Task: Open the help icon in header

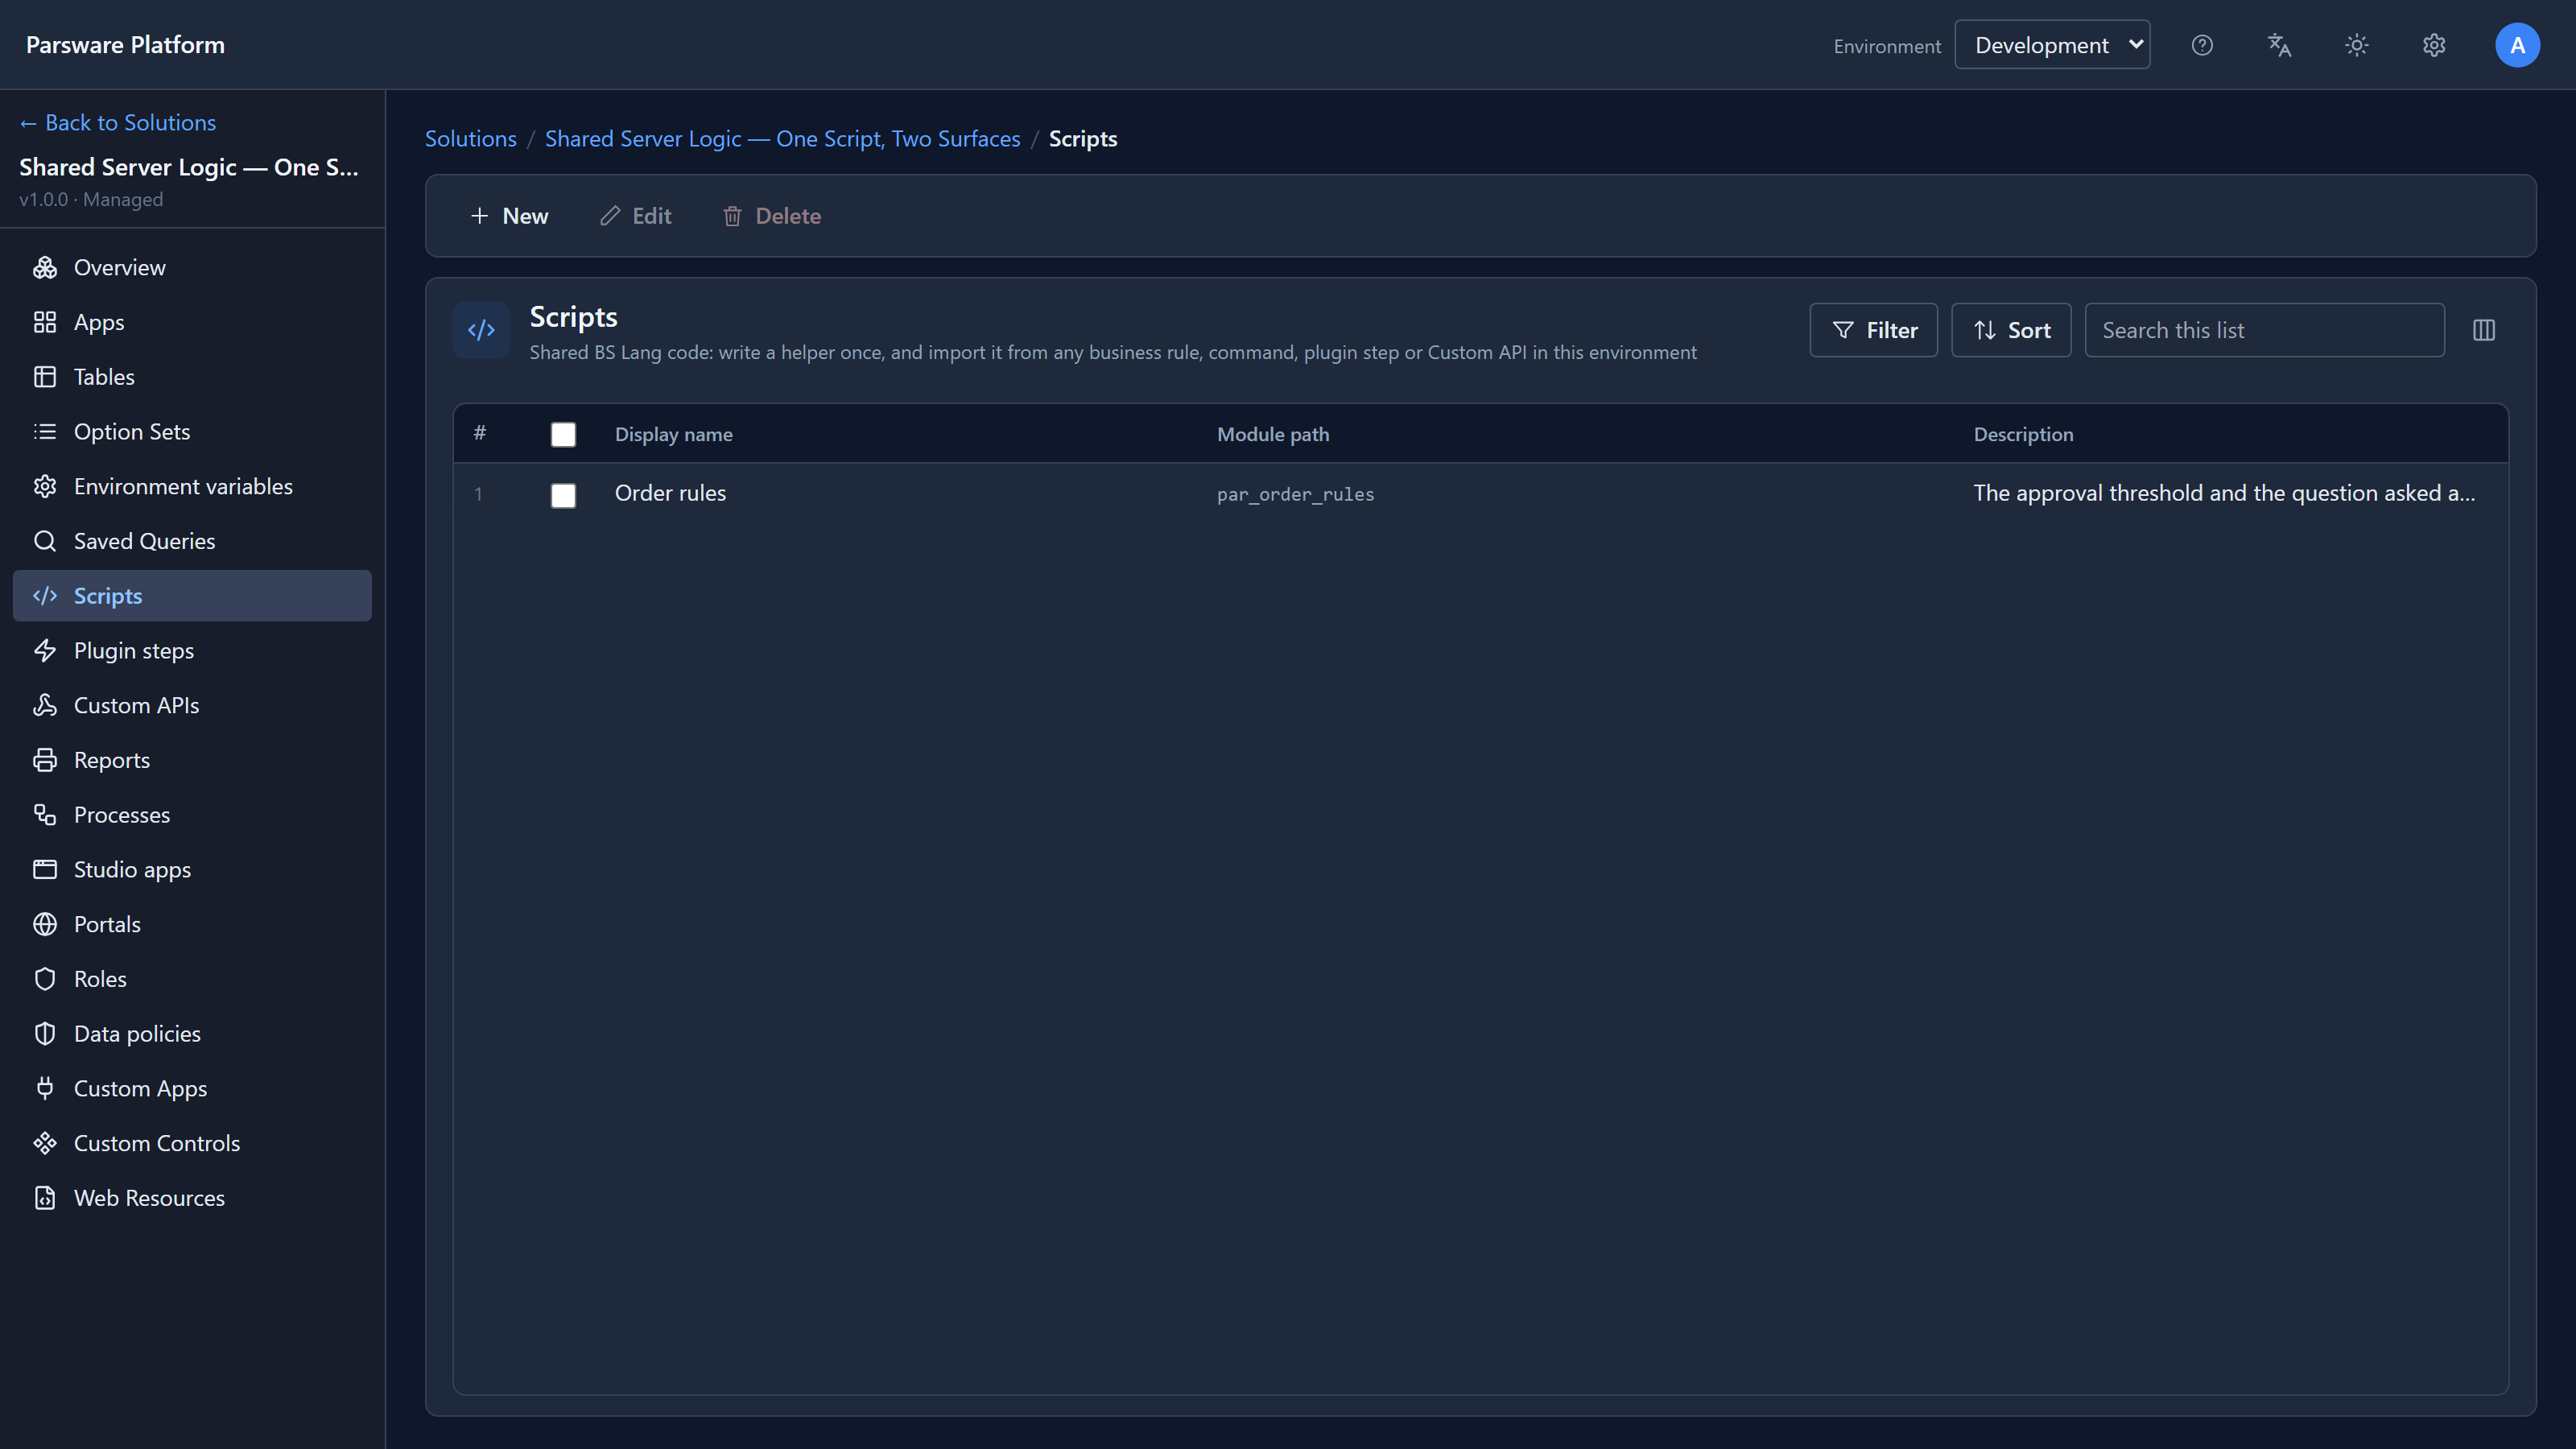Action: 2202,45
